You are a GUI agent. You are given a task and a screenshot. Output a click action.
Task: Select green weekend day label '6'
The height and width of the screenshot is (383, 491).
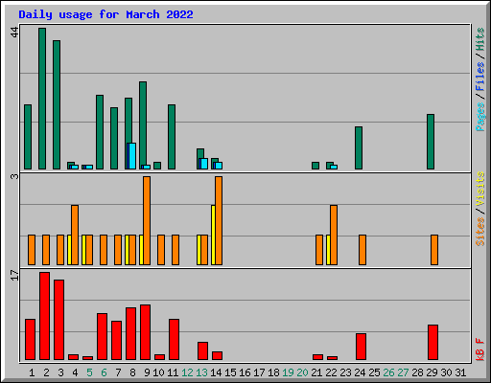(104, 372)
